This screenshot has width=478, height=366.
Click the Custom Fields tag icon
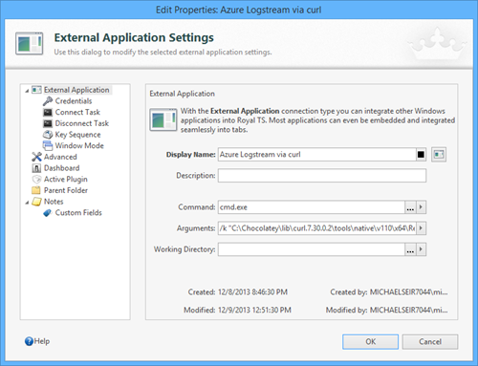coord(48,213)
